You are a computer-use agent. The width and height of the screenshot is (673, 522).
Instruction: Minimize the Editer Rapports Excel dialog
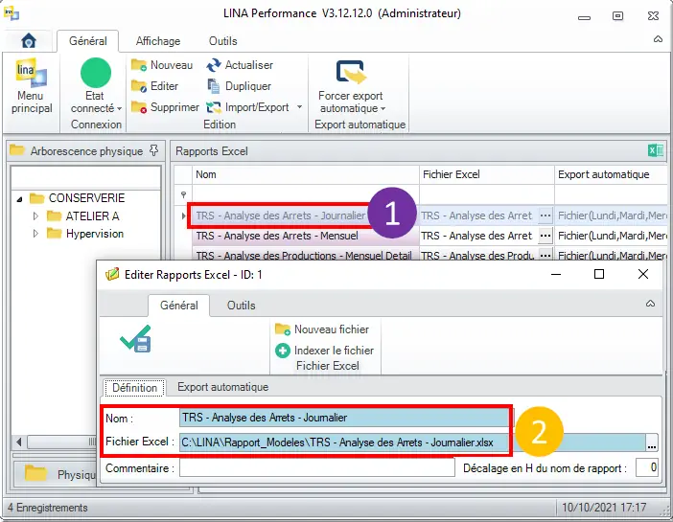coord(556,274)
